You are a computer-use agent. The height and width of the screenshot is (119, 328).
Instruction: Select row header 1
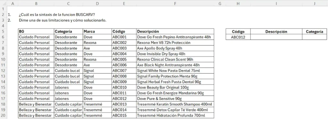click(3, 9)
